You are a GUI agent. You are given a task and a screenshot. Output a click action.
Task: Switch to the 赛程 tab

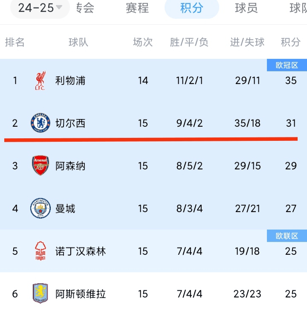click(x=137, y=8)
